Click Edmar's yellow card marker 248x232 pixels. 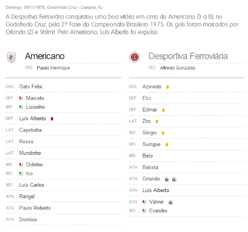click(x=163, y=110)
